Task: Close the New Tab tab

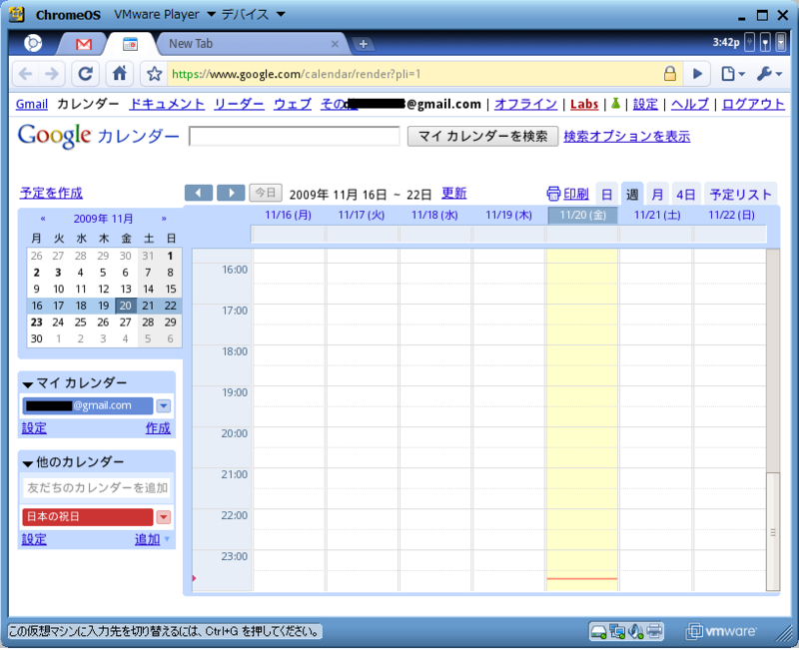Action: 335,44
